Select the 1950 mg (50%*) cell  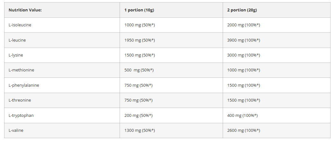[139, 40]
